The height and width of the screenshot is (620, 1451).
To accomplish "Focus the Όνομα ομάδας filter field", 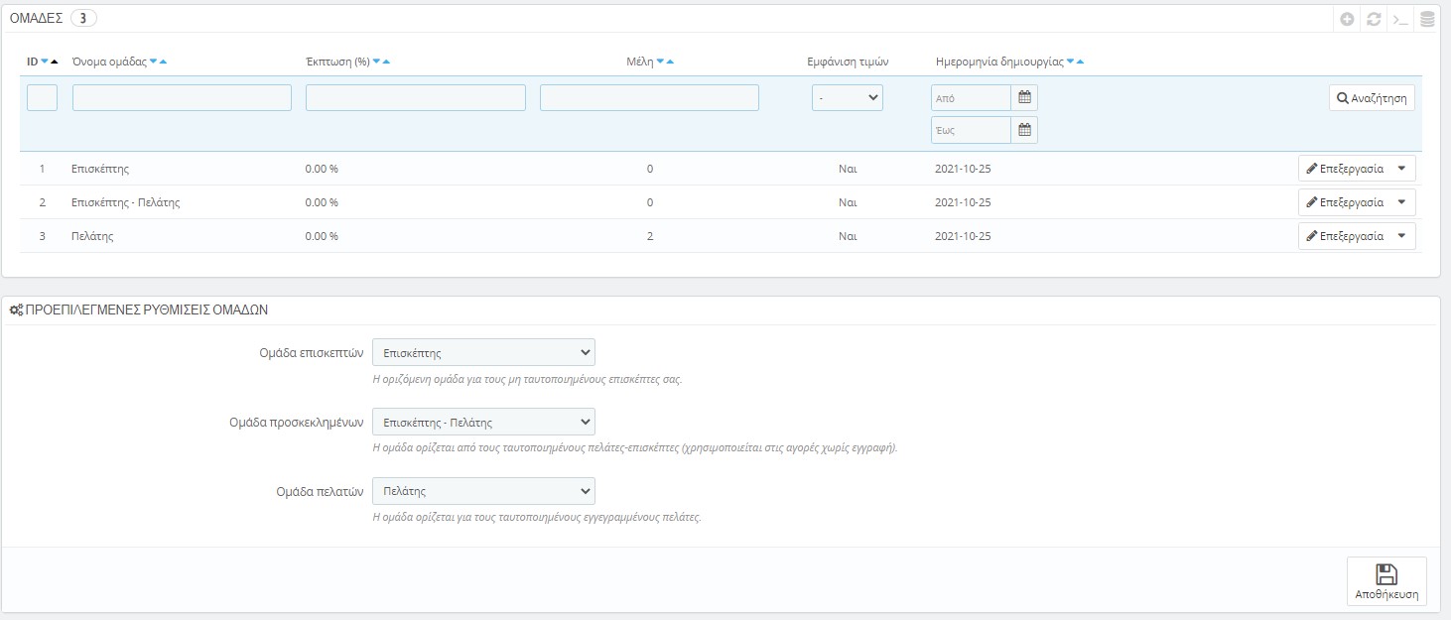I will click(182, 97).
